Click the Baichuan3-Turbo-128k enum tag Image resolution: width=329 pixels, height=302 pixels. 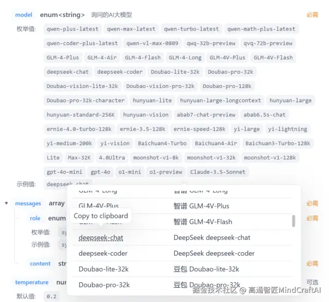pos(278,143)
